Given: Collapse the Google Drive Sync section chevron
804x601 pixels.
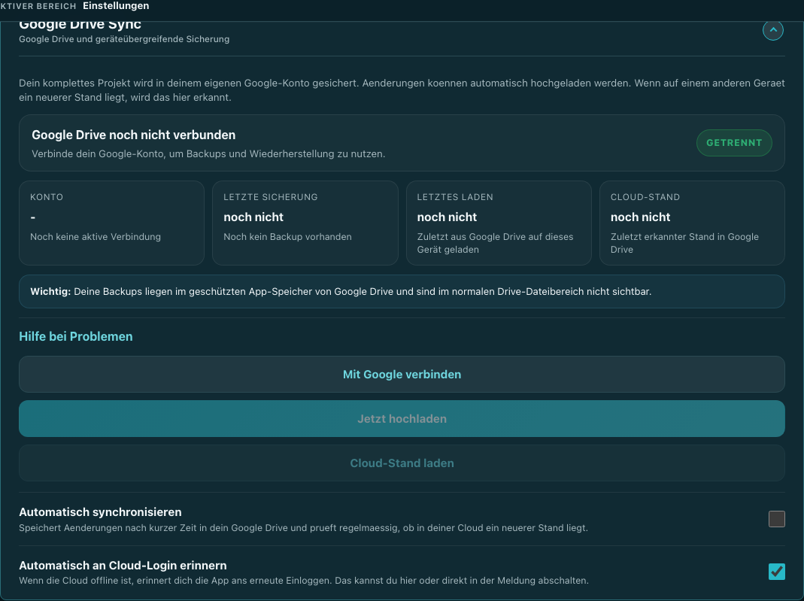Looking at the screenshot, I should coord(772,30).
